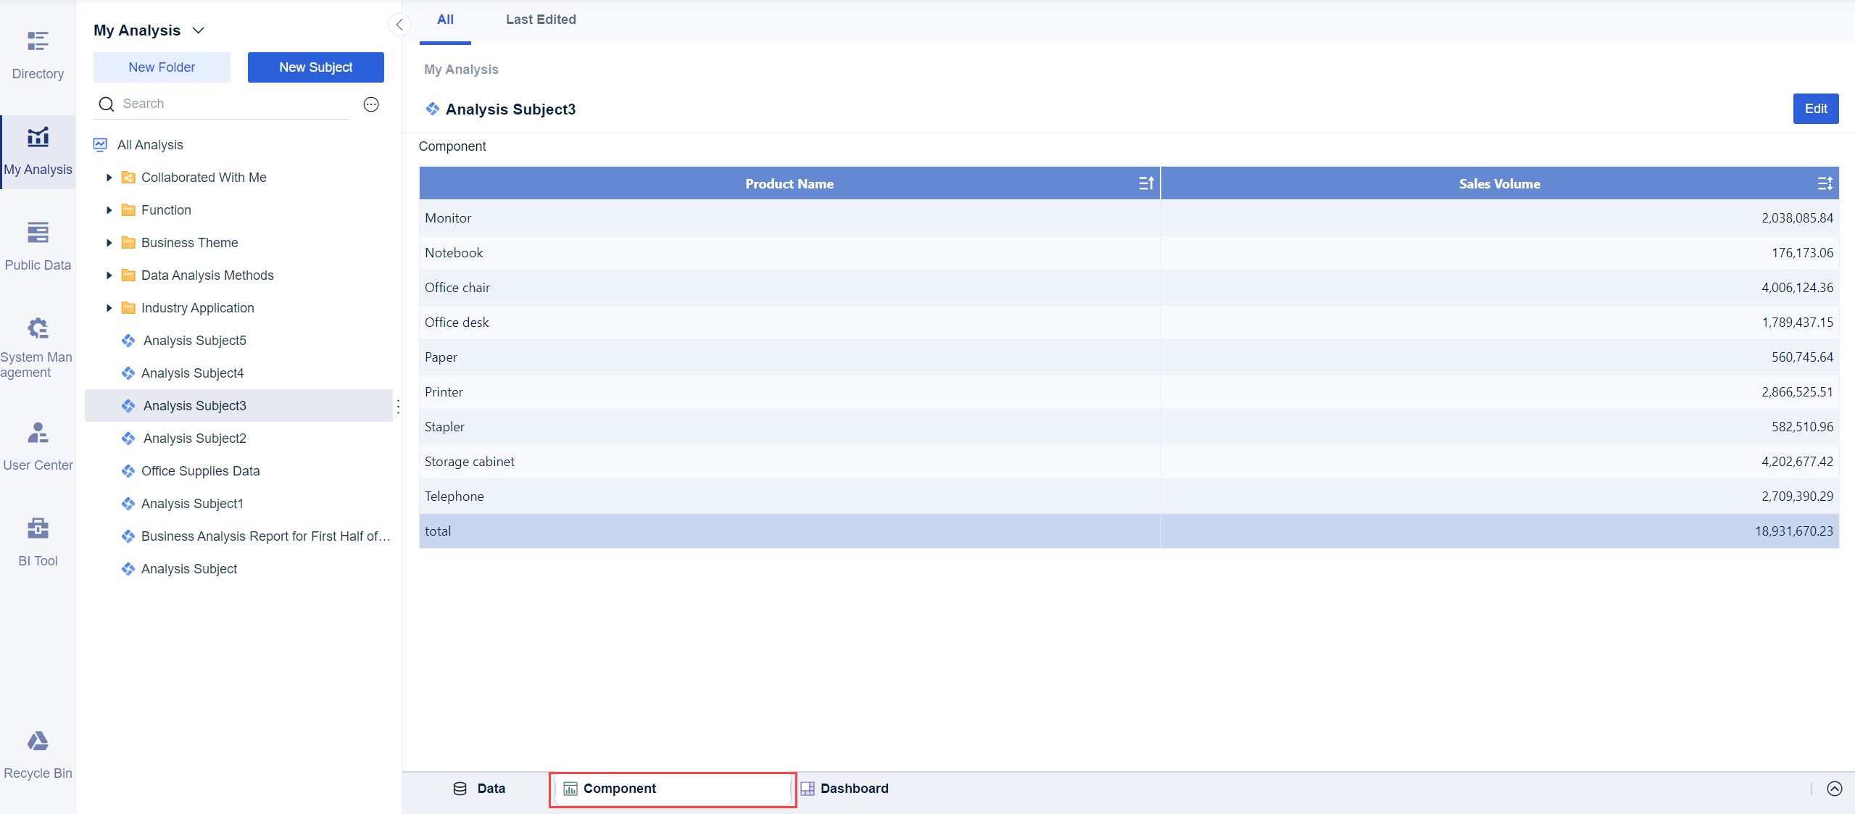The width and height of the screenshot is (1855, 814).
Task: Click sort icon on Sales Volume column
Action: [x=1825, y=183]
